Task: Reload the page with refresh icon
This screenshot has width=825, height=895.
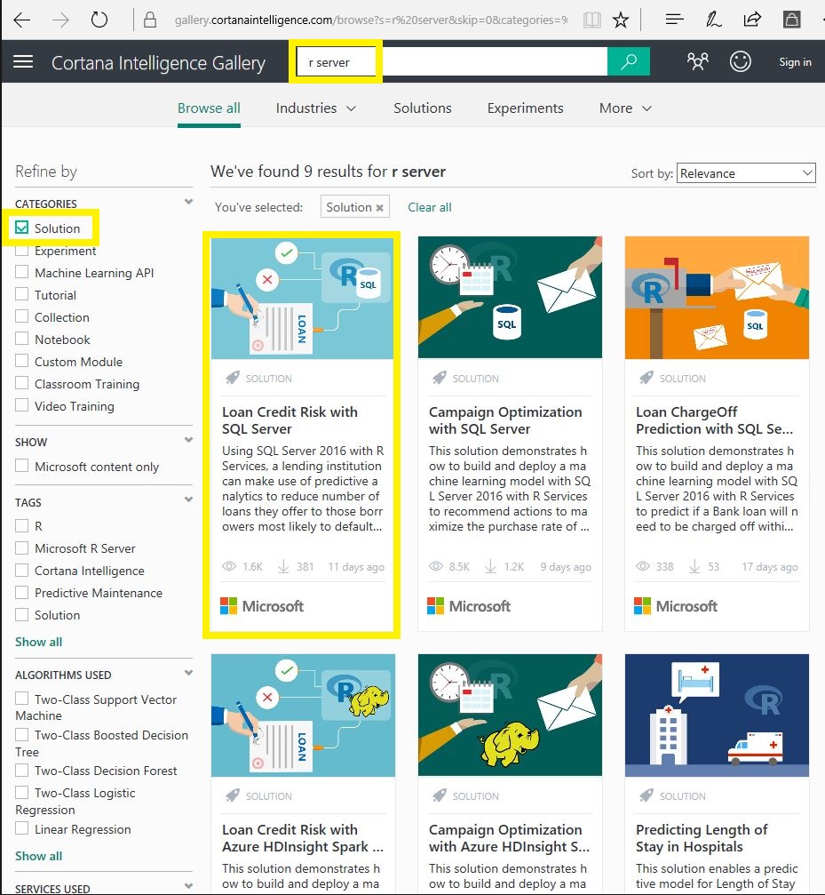Action: 99,20
